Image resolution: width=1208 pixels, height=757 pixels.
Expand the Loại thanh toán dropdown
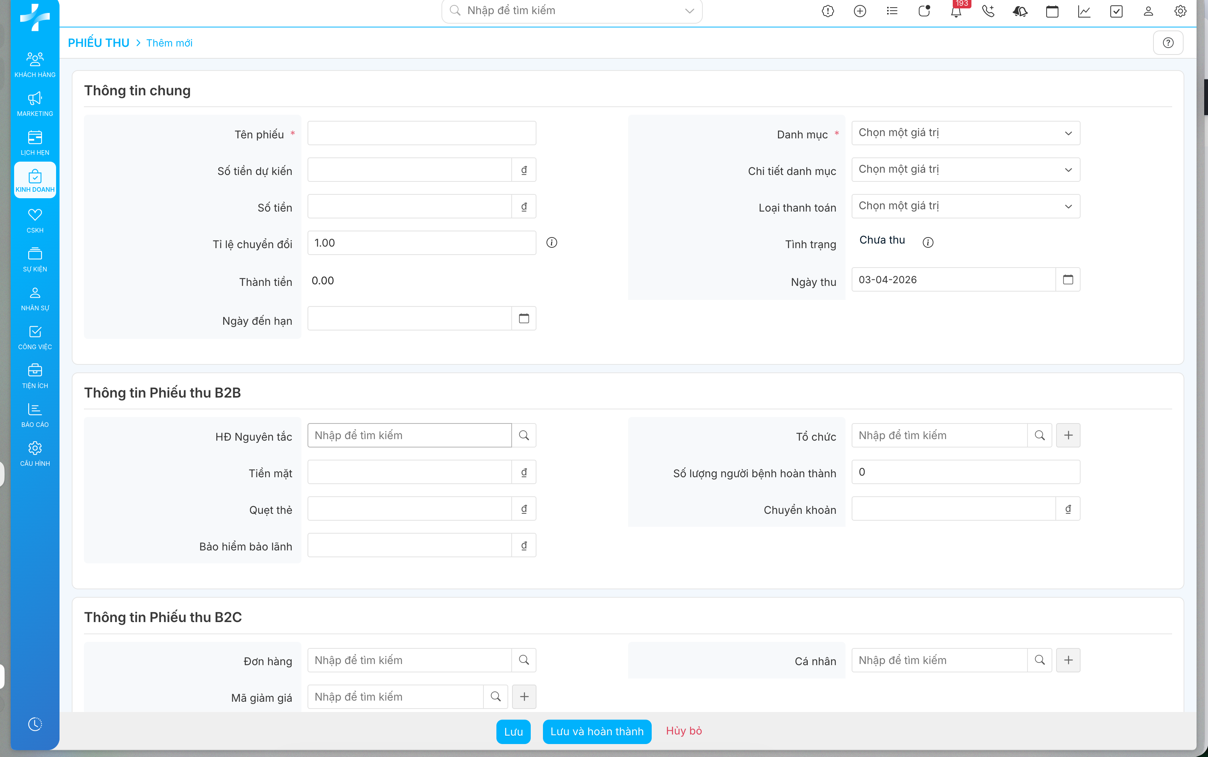tap(965, 206)
